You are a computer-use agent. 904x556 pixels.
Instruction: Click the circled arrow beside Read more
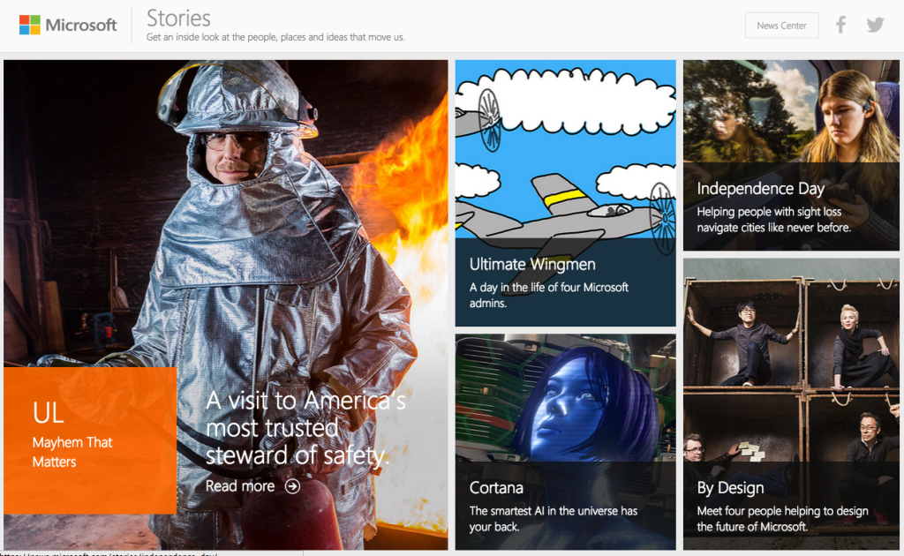coord(293,486)
